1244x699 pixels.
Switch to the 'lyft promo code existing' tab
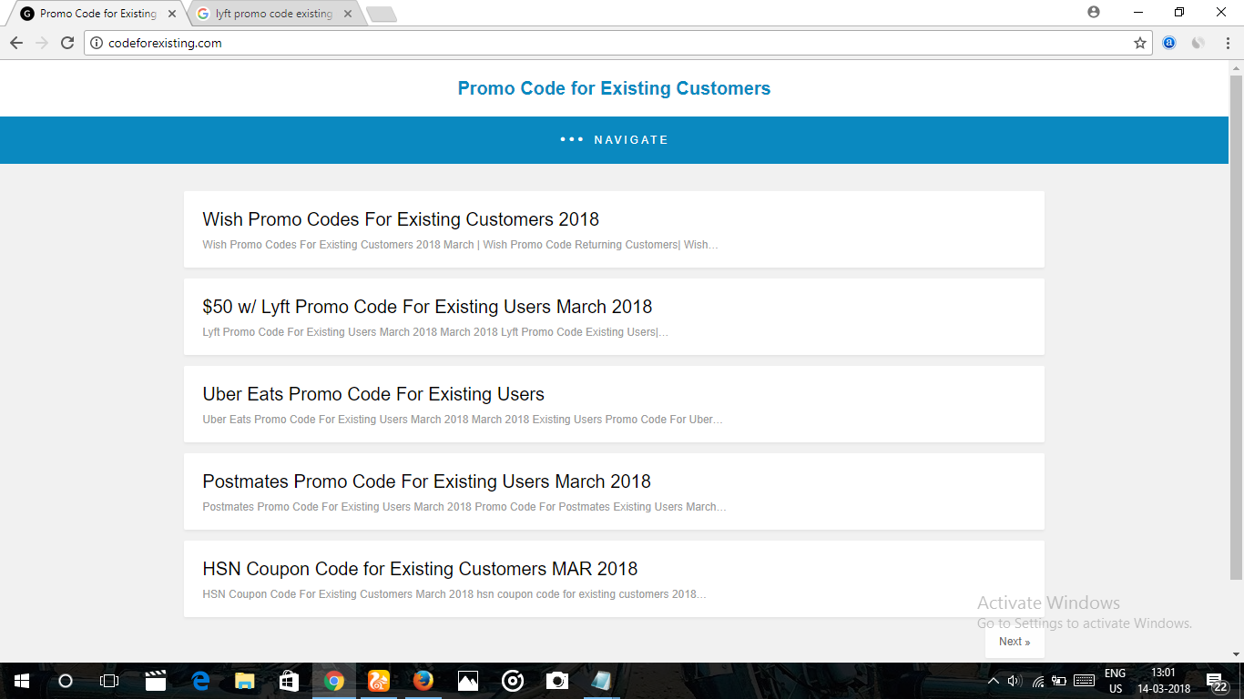(x=275, y=14)
